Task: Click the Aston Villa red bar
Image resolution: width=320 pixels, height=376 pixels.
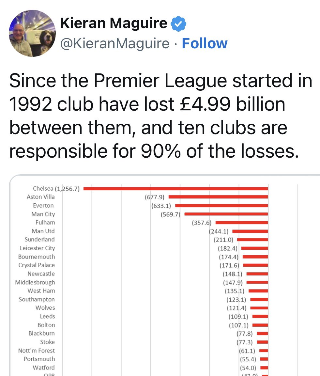Action: (x=218, y=197)
